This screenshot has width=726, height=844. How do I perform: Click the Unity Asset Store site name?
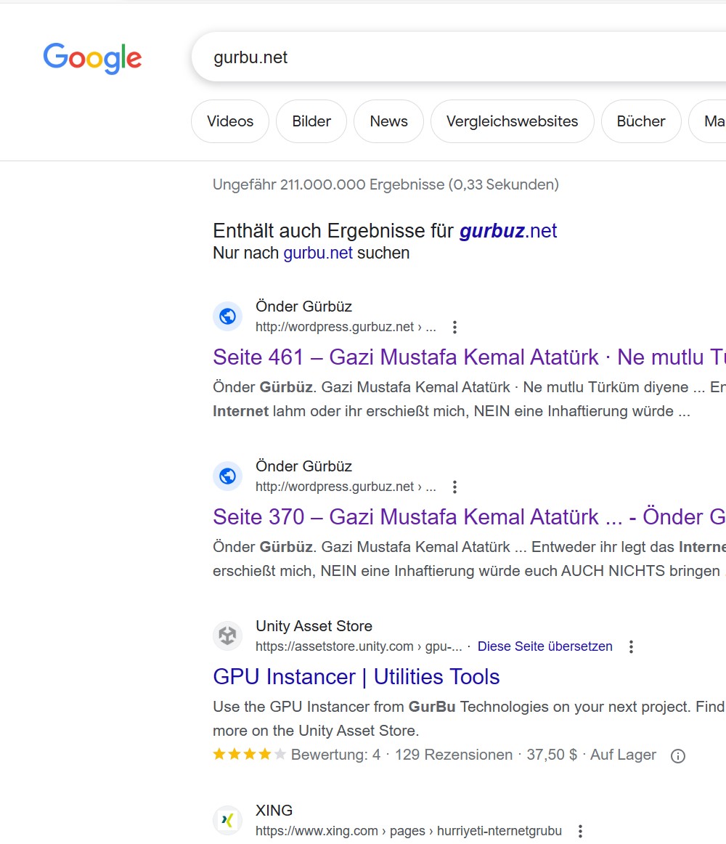pyautogui.click(x=314, y=626)
